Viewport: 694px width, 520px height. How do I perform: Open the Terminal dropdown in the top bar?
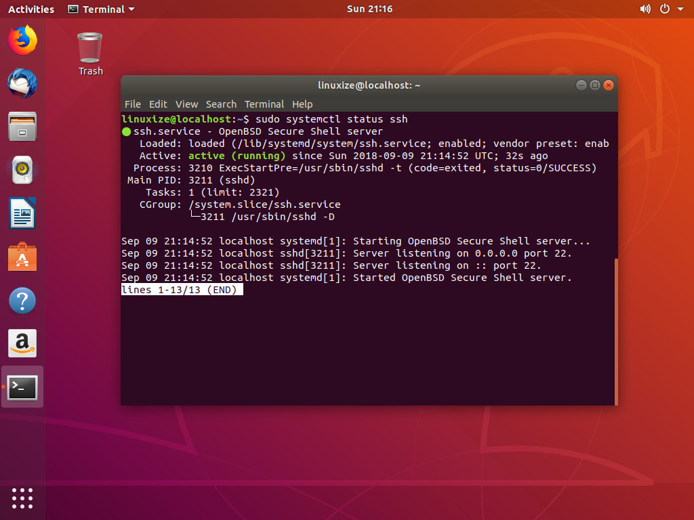click(x=100, y=9)
